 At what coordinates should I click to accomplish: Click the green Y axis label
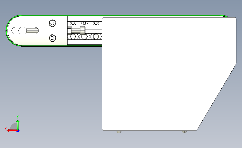coord(18,117)
